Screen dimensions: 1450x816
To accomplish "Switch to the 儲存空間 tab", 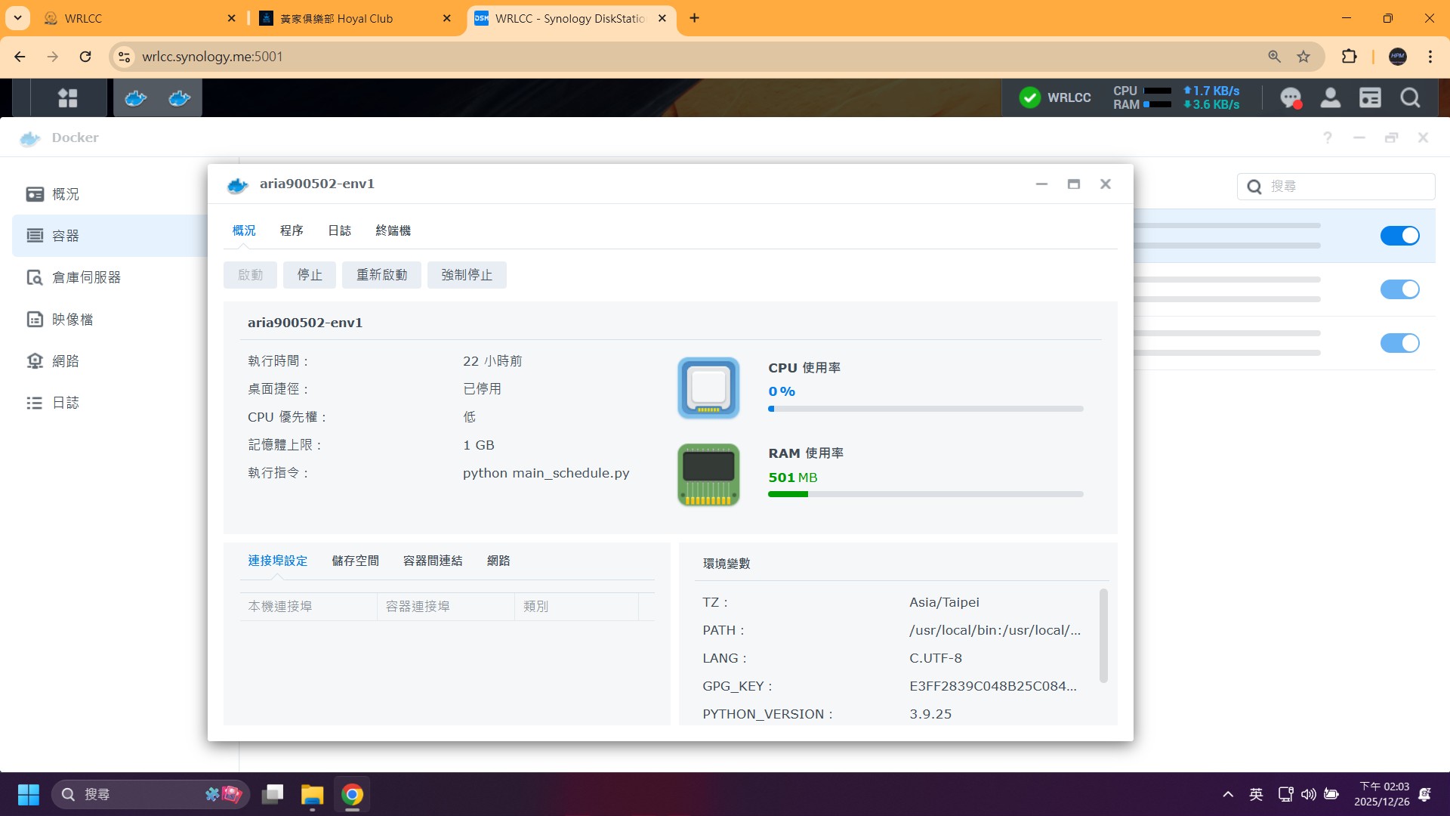I will (x=355, y=561).
